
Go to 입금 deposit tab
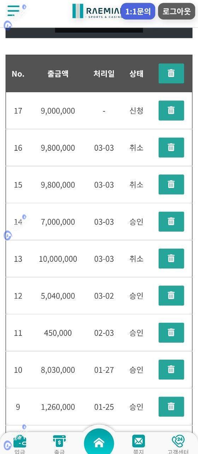click(x=20, y=444)
